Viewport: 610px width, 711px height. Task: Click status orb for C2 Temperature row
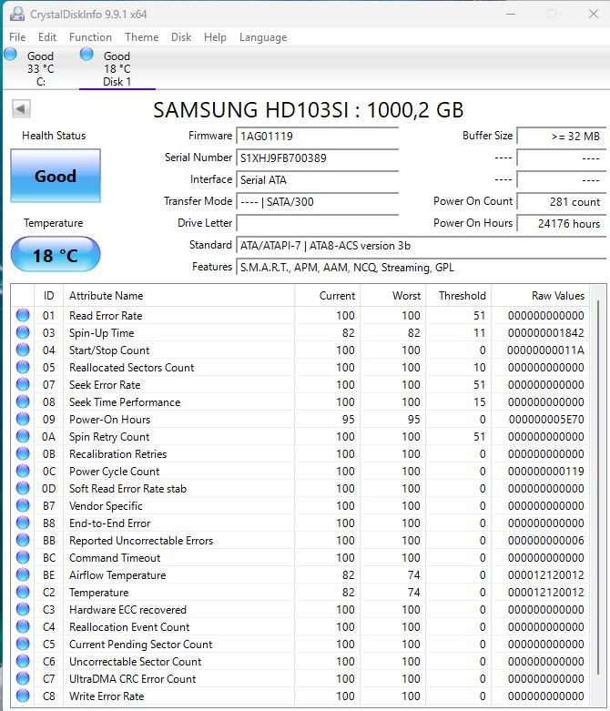click(x=23, y=592)
